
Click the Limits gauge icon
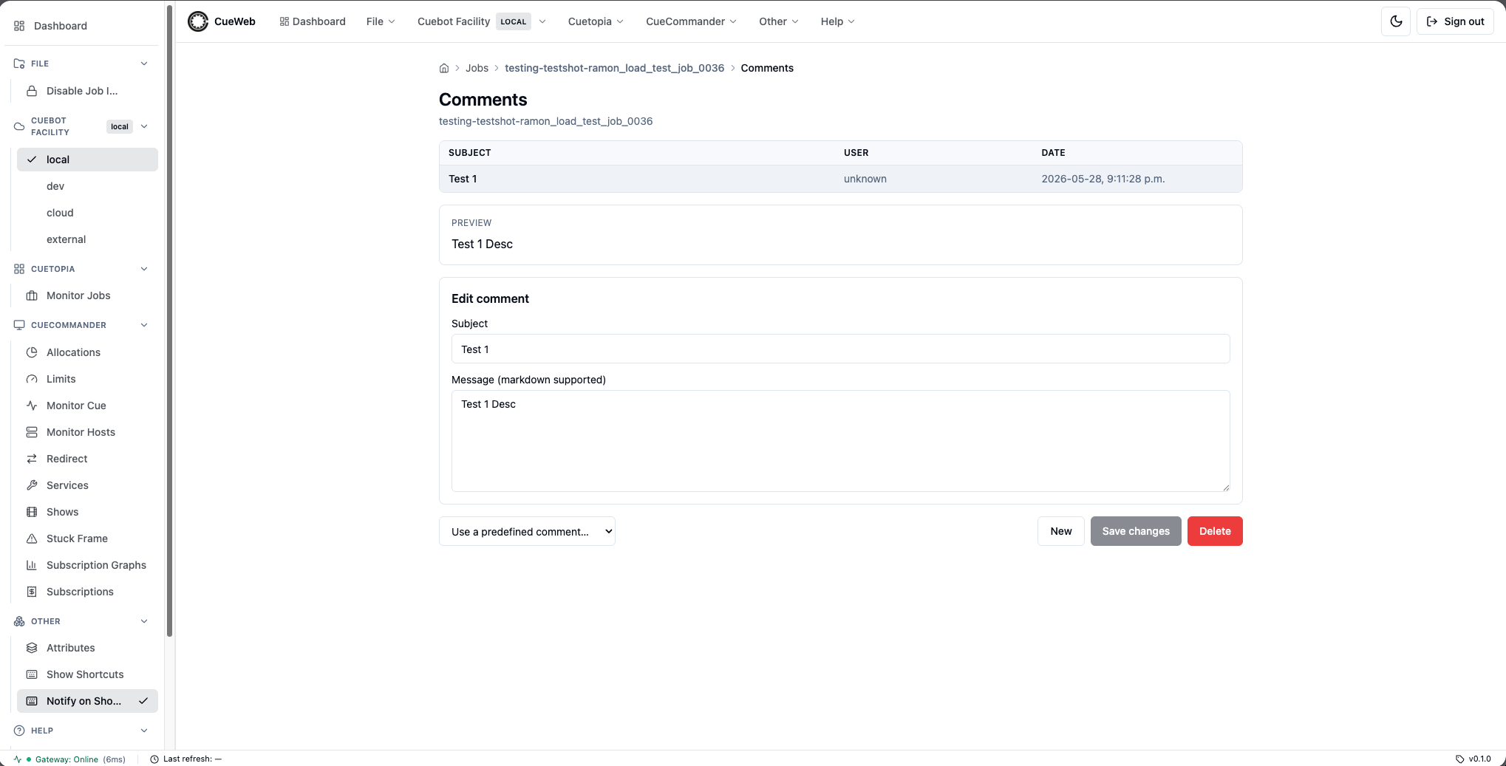tap(32, 379)
